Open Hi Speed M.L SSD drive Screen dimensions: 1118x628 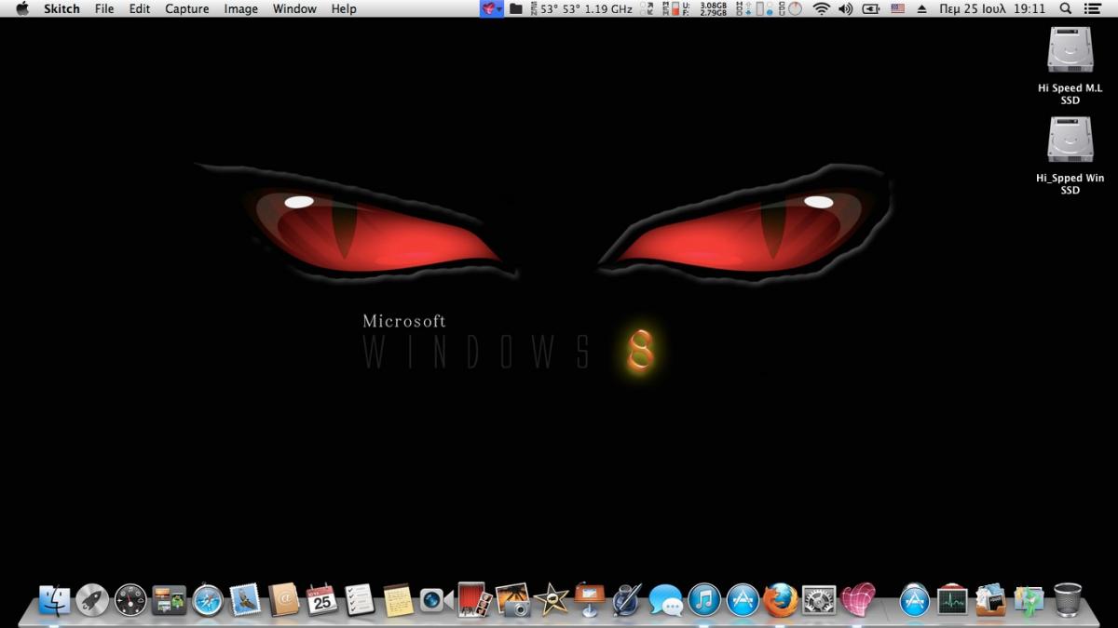coord(1070,65)
